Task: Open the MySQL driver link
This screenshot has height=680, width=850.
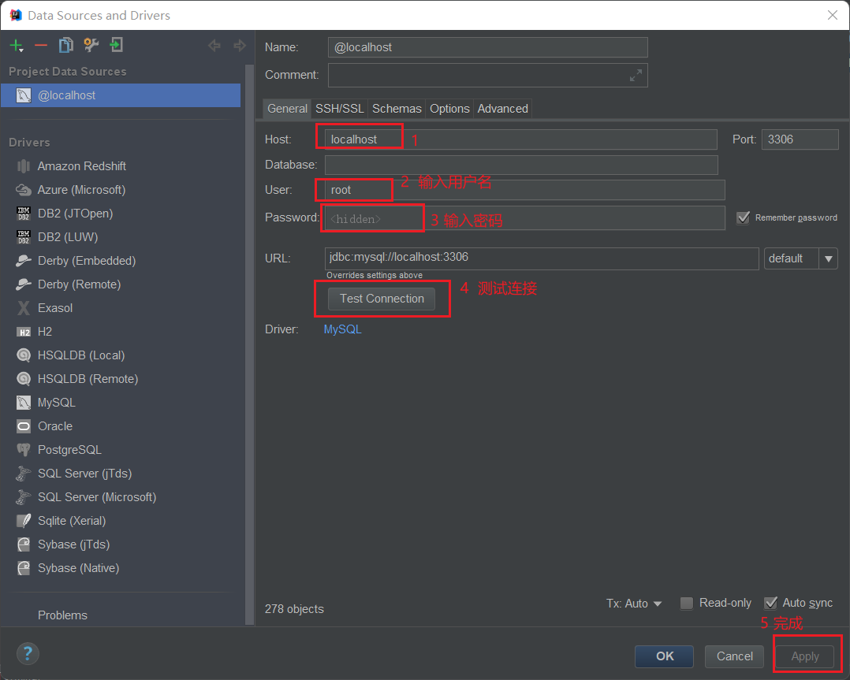Action: pyautogui.click(x=342, y=329)
